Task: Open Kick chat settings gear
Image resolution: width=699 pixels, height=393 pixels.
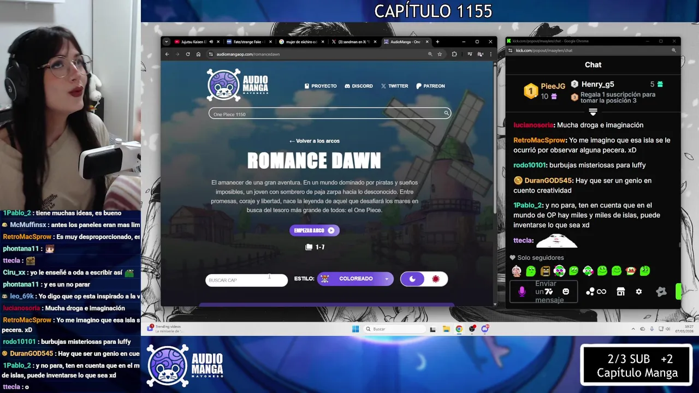Action: point(639,292)
